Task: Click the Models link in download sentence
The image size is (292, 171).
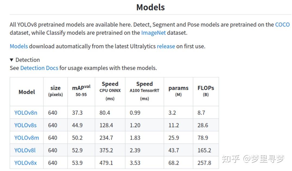Action: click(19, 46)
